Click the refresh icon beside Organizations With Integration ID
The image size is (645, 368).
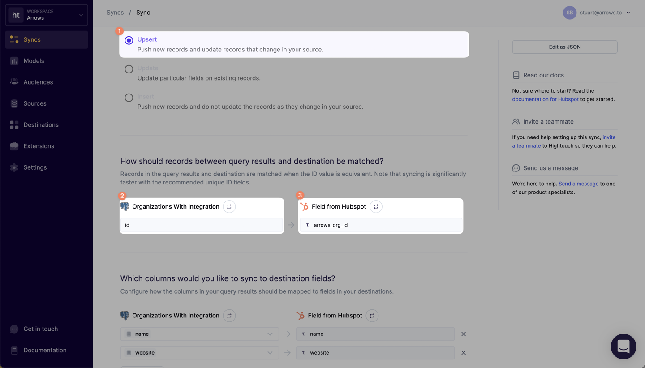tap(229, 206)
